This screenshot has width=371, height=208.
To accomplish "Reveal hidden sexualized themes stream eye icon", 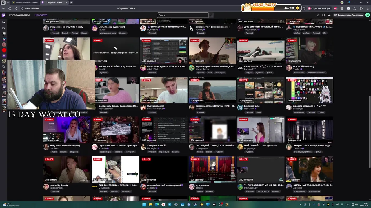I will [x=115, y=48].
